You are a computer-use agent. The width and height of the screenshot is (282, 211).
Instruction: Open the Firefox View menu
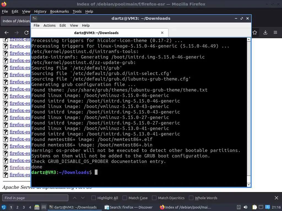[26, 11]
